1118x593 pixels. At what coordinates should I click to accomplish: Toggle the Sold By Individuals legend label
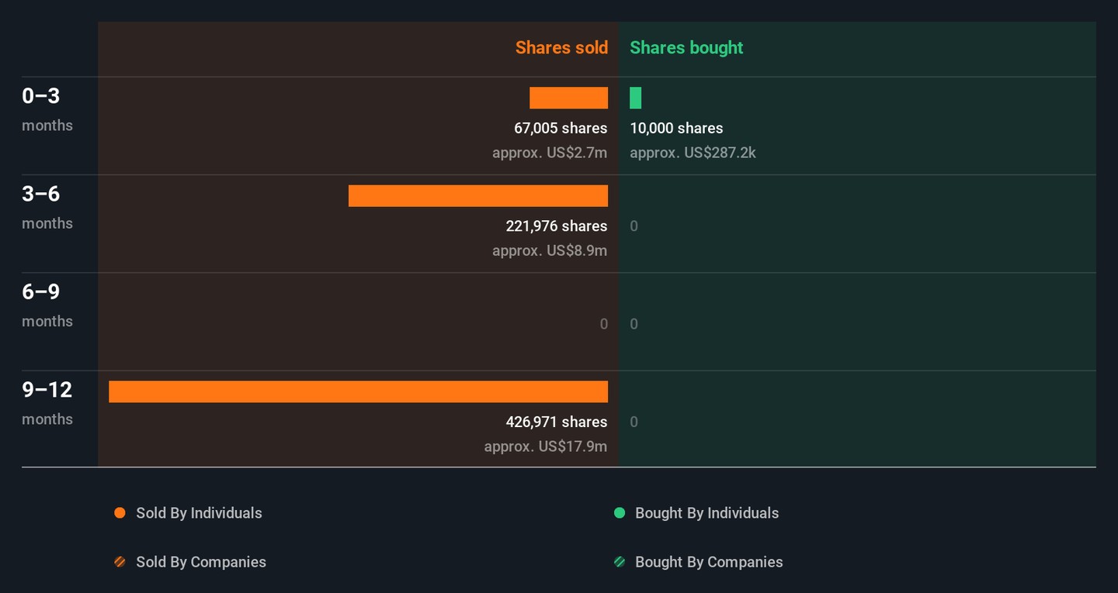pos(199,513)
